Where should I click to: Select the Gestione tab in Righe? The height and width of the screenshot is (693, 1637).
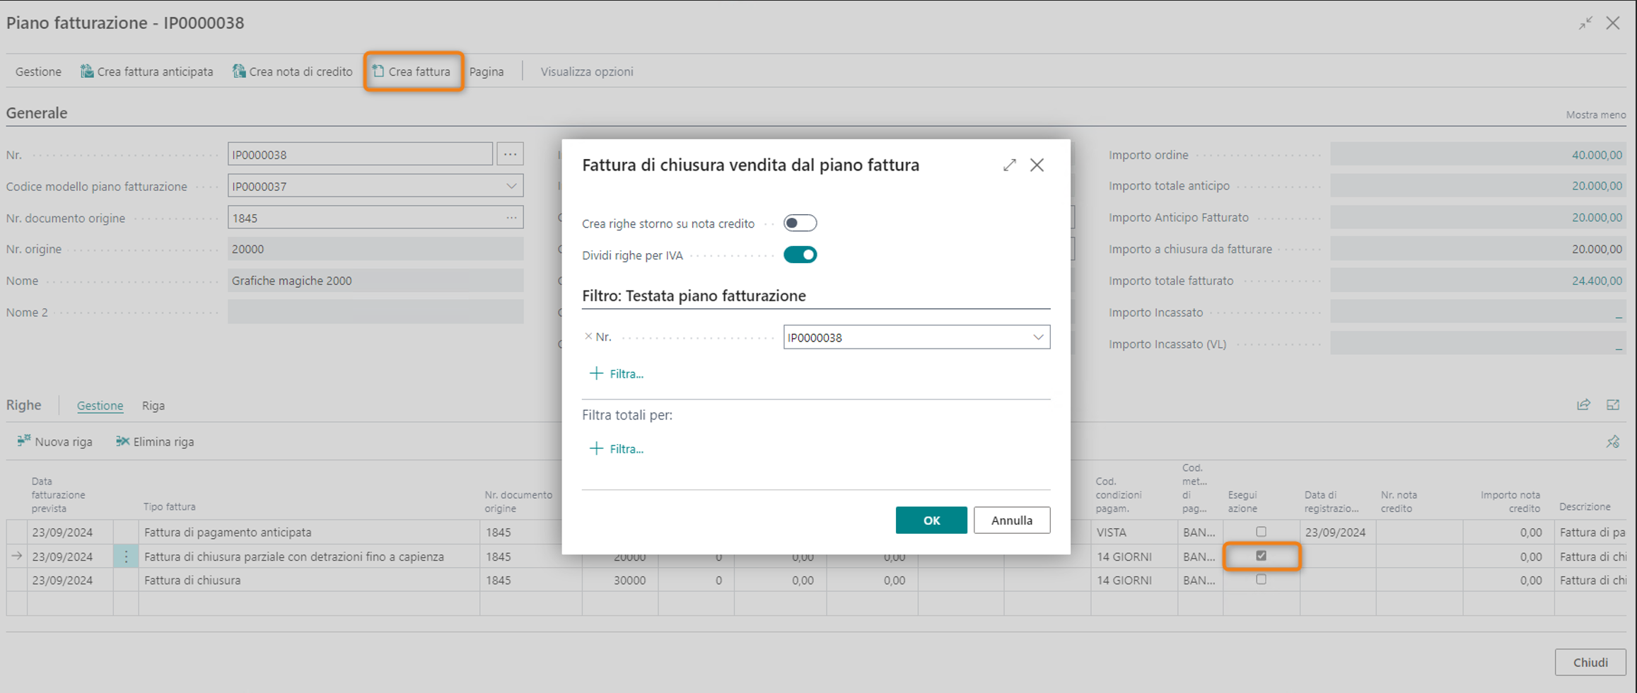(100, 405)
